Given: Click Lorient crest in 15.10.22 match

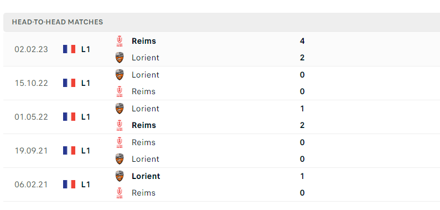Looking at the screenshot, I should [x=120, y=75].
